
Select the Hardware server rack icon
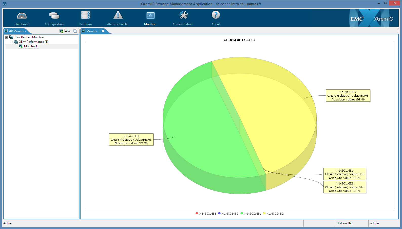pyautogui.click(x=85, y=15)
